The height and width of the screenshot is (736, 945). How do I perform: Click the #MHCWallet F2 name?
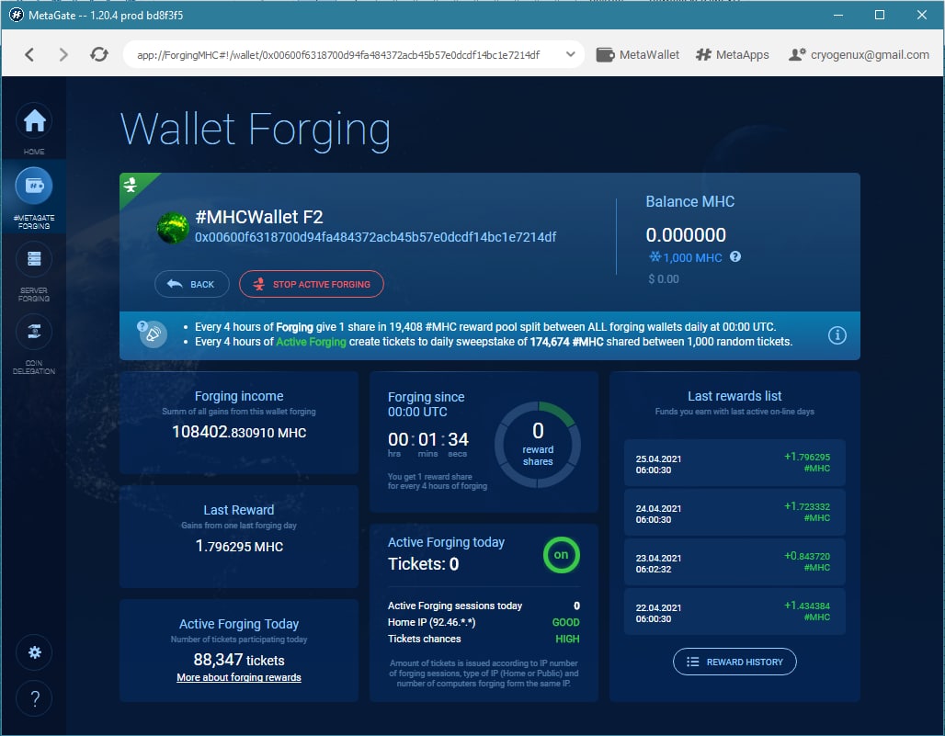tap(259, 217)
